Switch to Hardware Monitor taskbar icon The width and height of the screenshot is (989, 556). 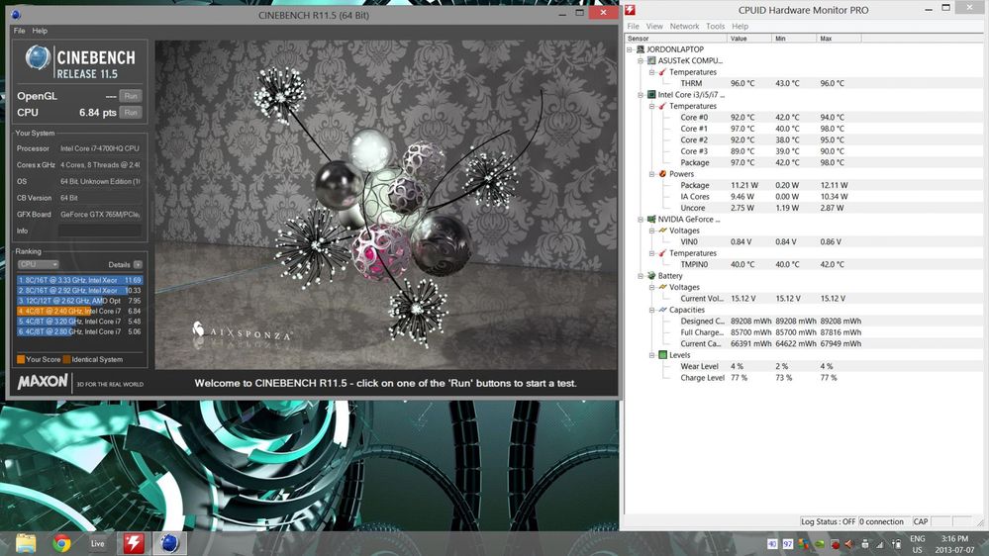(133, 543)
